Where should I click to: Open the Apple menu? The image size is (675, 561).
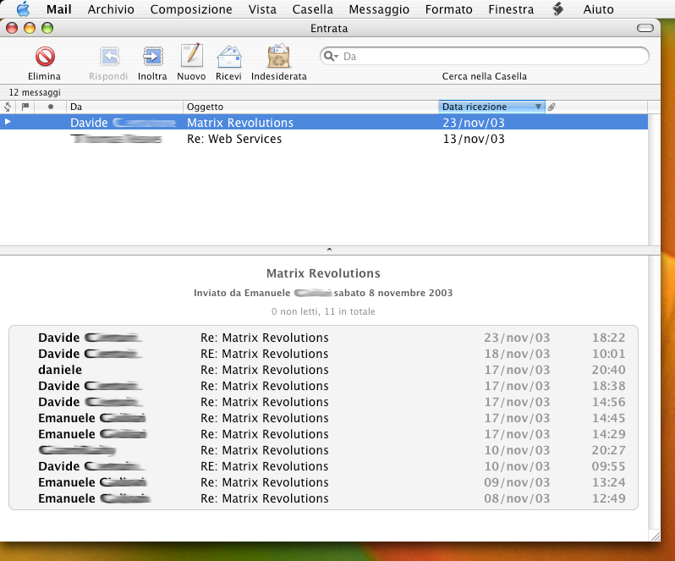tap(23, 9)
